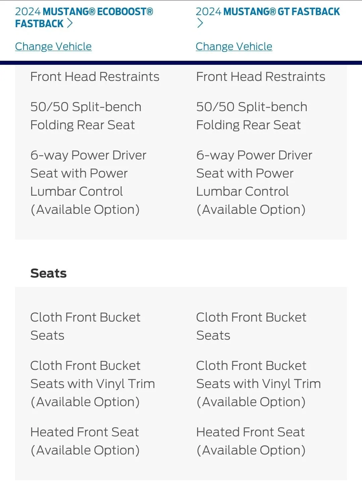Select Front Head Restraints in Ecoboost column
This screenshot has width=362, height=482.
tap(95, 77)
